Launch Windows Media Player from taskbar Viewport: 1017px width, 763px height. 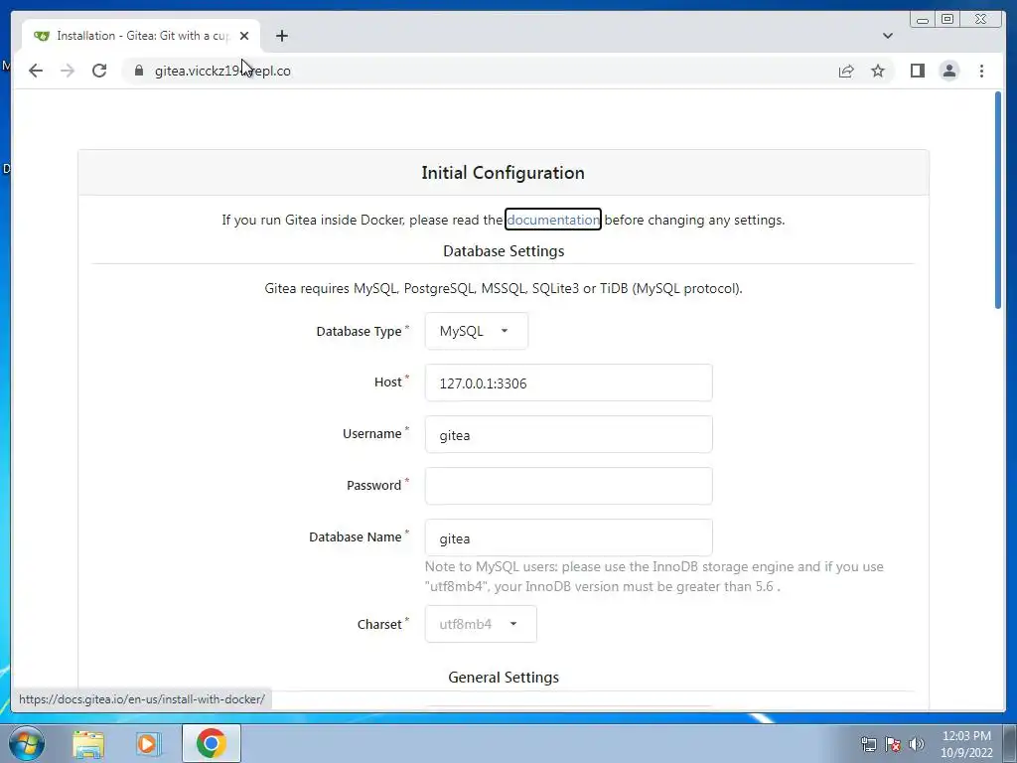[x=148, y=743]
